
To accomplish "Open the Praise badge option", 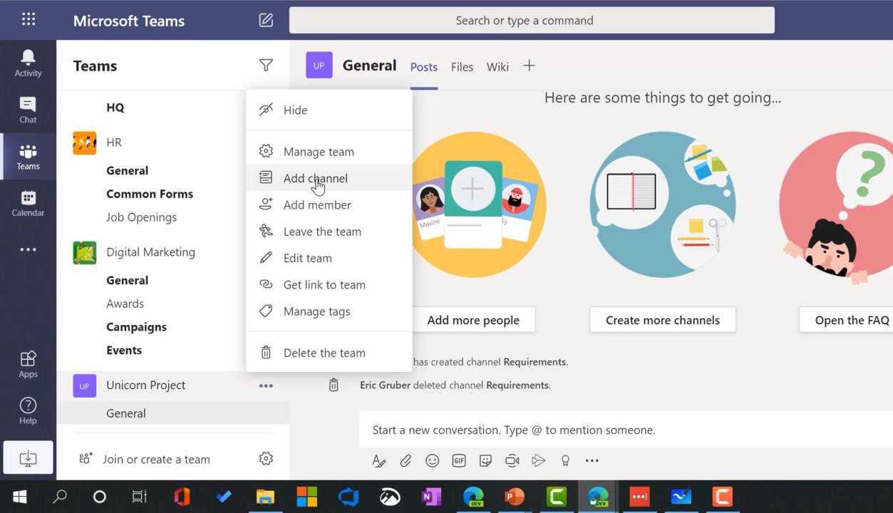I will click(565, 461).
